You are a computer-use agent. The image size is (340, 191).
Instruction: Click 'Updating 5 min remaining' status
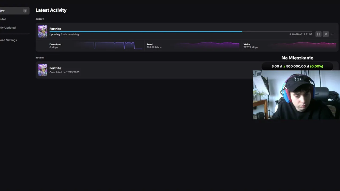pos(64,34)
